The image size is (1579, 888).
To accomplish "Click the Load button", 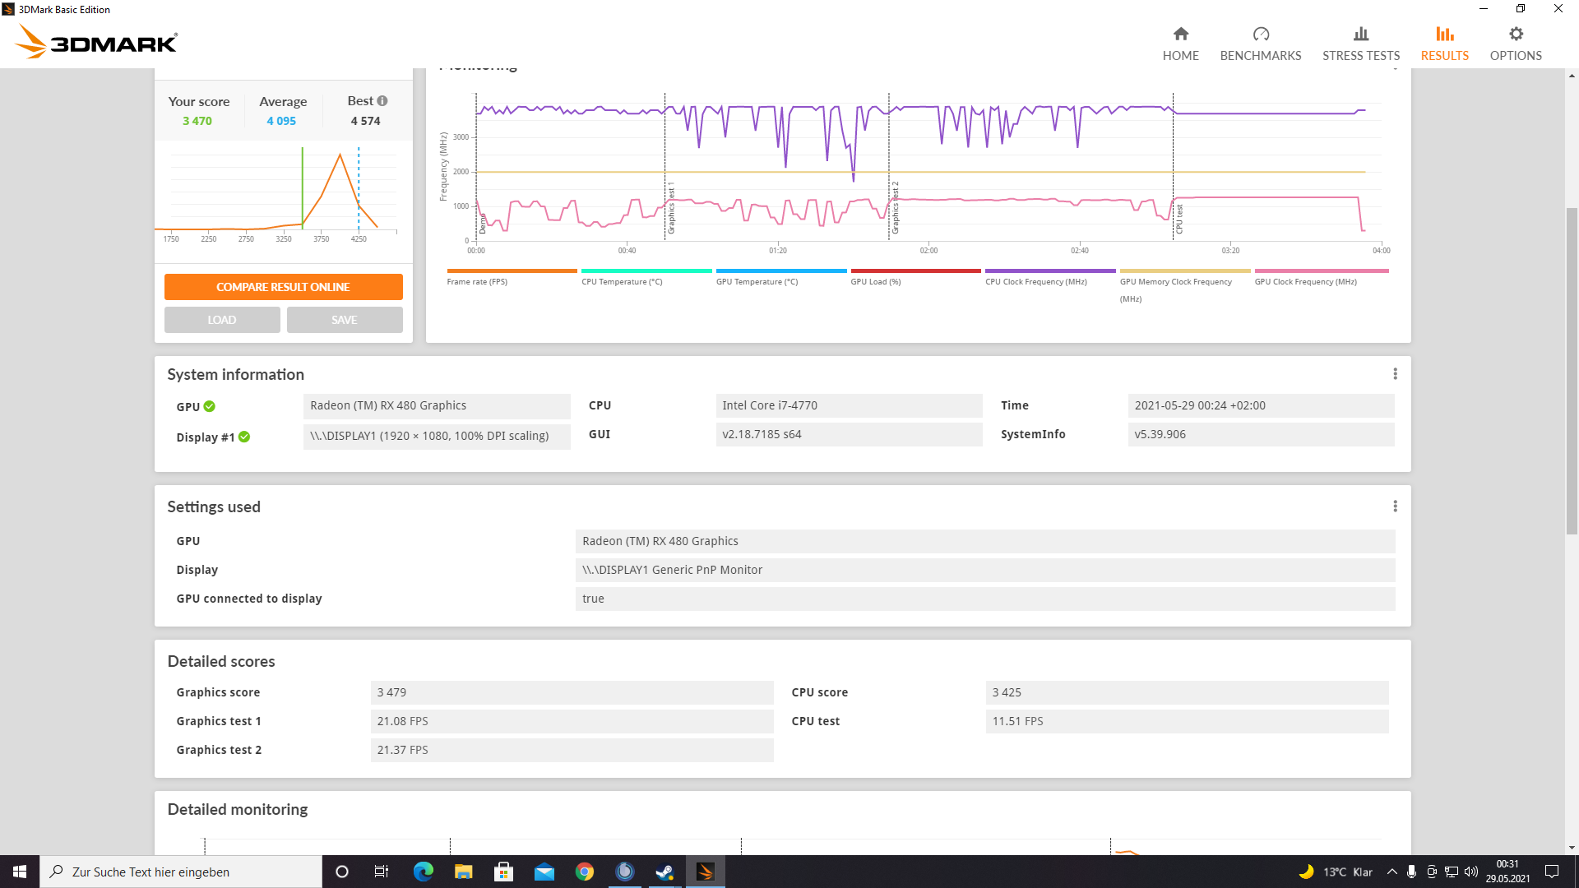I will [222, 320].
